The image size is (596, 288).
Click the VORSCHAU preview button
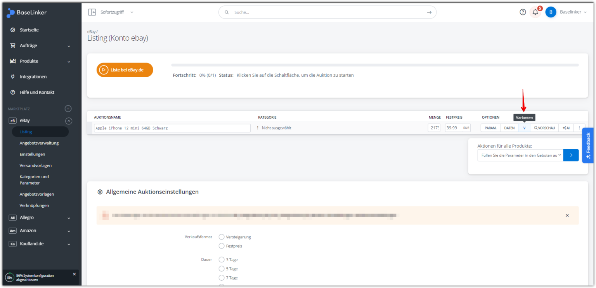pyautogui.click(x=544, y=128)
